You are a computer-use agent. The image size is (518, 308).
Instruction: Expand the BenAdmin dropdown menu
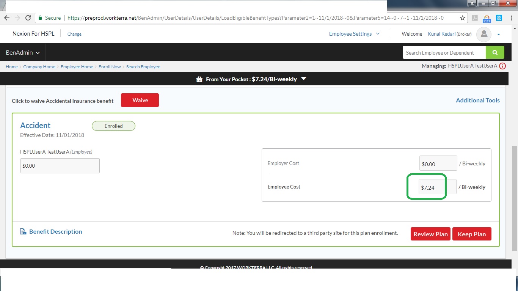23,53
